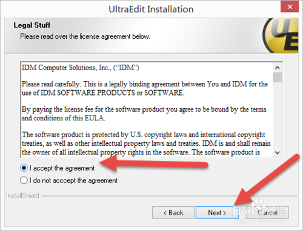Click Next to continue installation
This screenshot has width=303, height=231.
pos(217,212)
